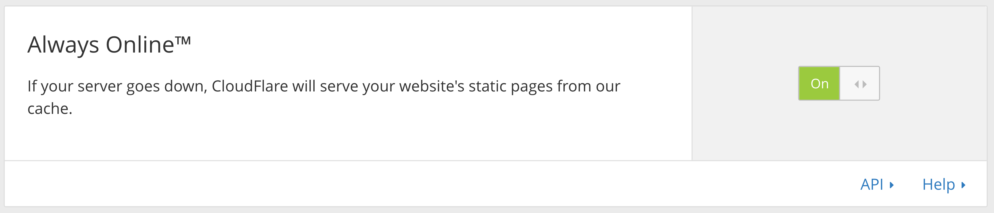Click the word CloudFlare in description

pyautogui.click(x=250, y=86)
